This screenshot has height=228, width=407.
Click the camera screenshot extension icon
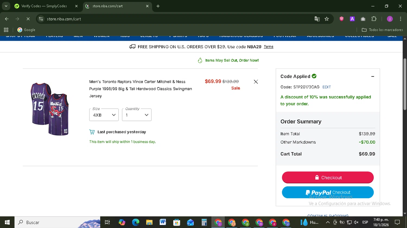click(x=363, y=19)
